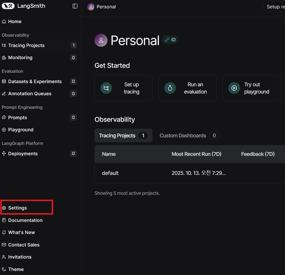Click the Deployments count badge 0
Viewport: 285px width, 275px height.
[x=73, y=154]
